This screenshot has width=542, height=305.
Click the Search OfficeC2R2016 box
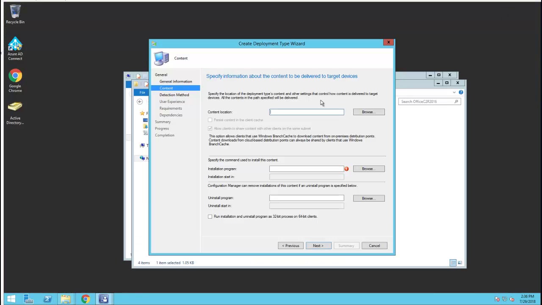[x=429, y=102]
